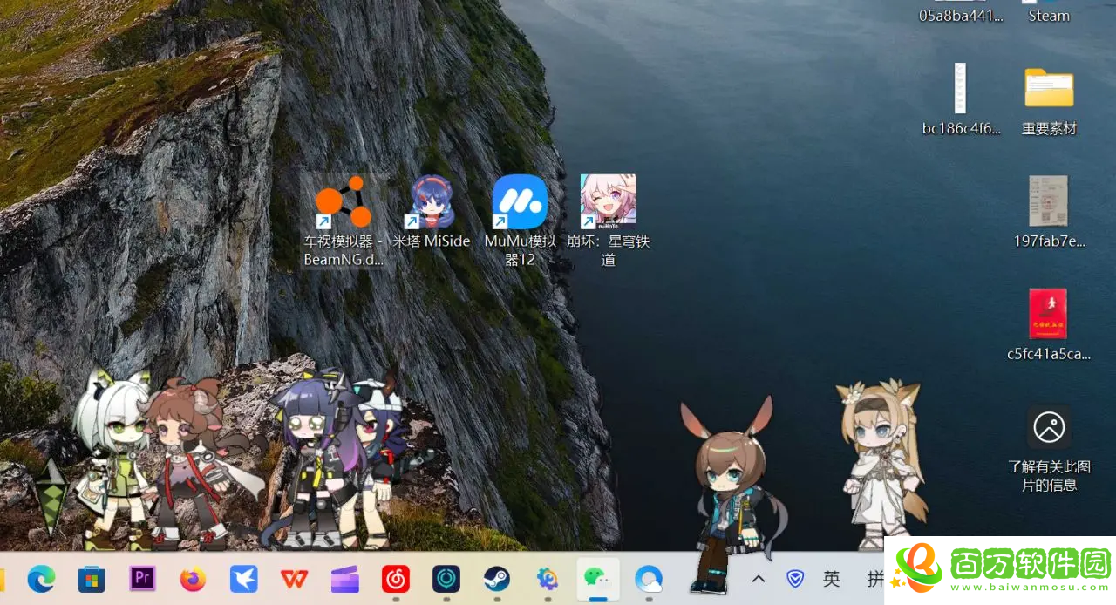1116x605 pixels.
Task: Open the blue bird Xunlei taskbar icon
Action: click(243, 578)
